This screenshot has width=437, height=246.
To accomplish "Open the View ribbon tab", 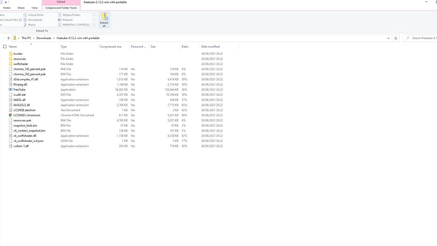I will pyautogui.click(x=34, y=8).
